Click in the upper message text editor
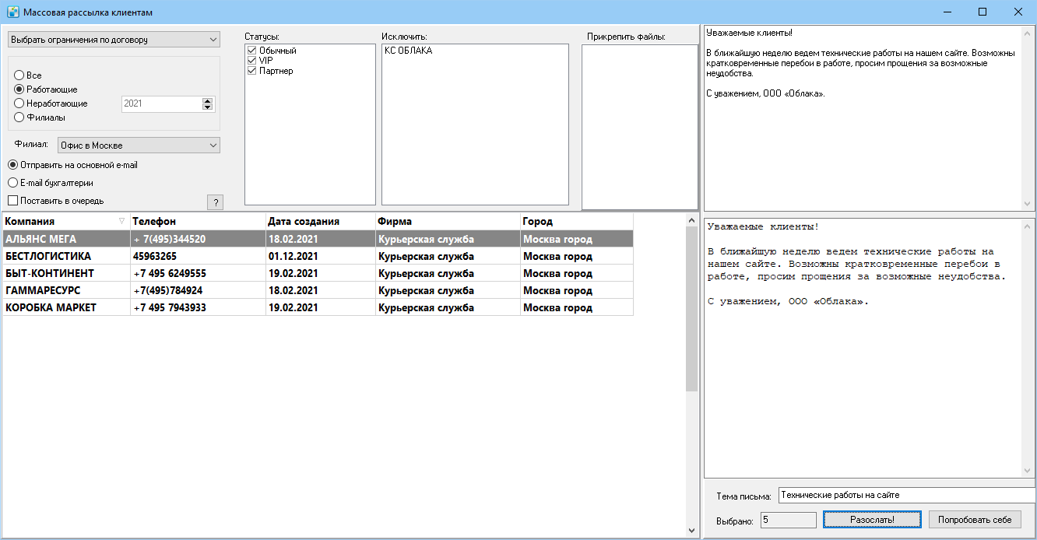1037x540 pixels. [863, 118]
